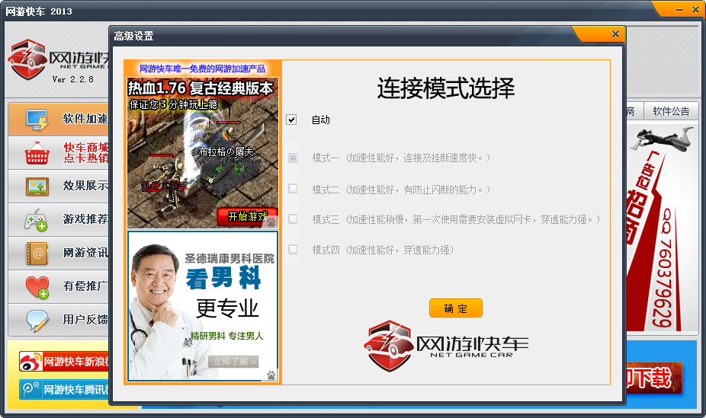
Task: Click the 连接模式选择 heading text
Action: pyautogui.click(x=446, y=88)
